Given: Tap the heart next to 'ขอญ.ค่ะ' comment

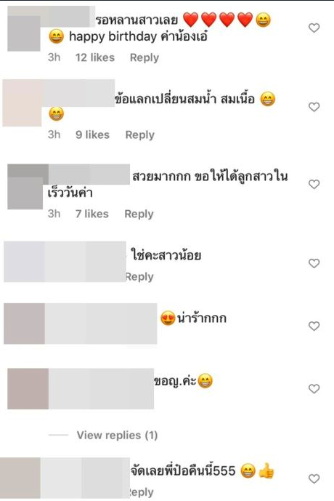Looking at the screenshot, I should coord(314,388).
